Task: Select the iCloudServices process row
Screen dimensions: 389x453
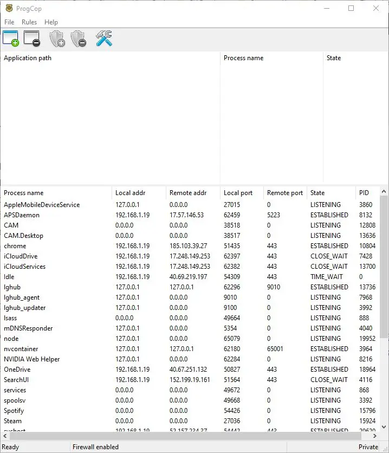Action: [190, 267]
